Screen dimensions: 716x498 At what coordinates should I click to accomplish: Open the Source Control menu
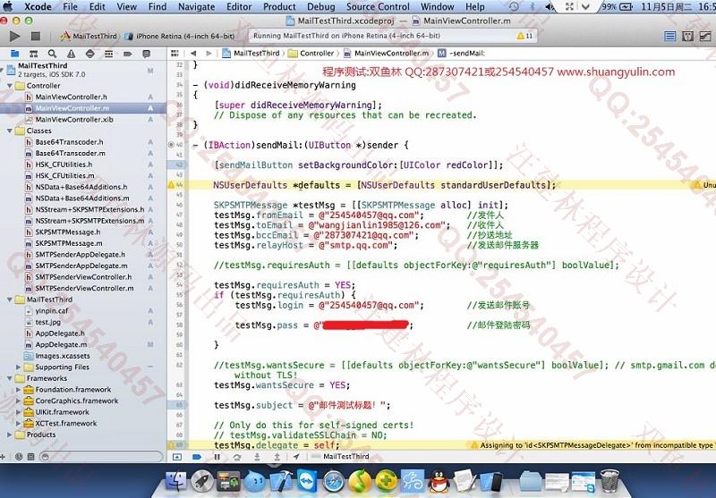click(x=378, y=7)
